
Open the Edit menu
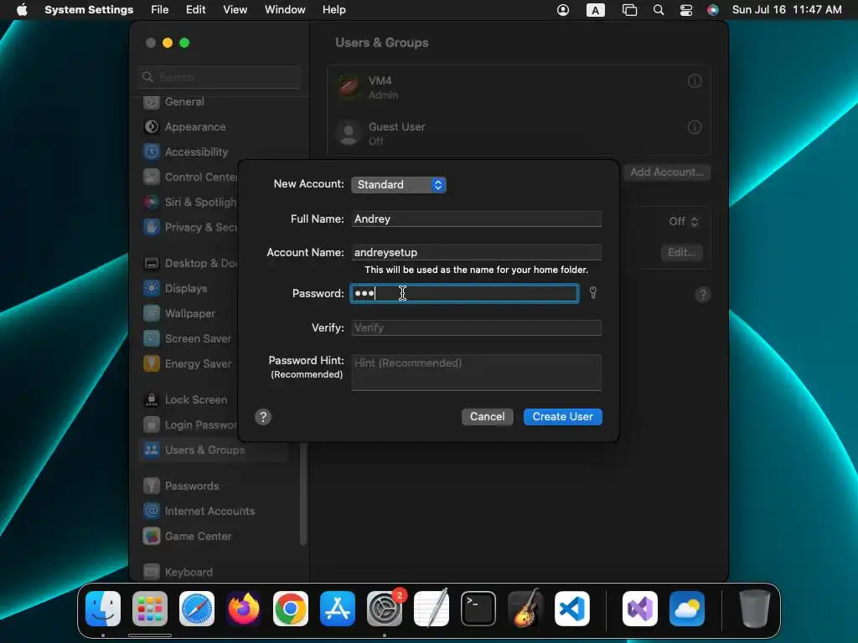point(195,10)
